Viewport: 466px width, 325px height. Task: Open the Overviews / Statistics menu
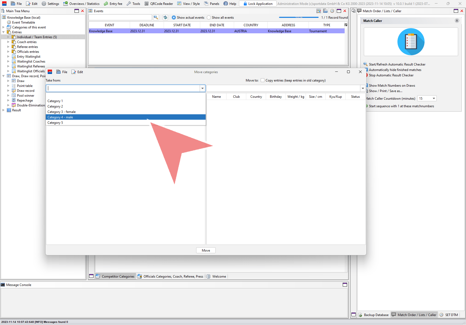tap(81, 4)
